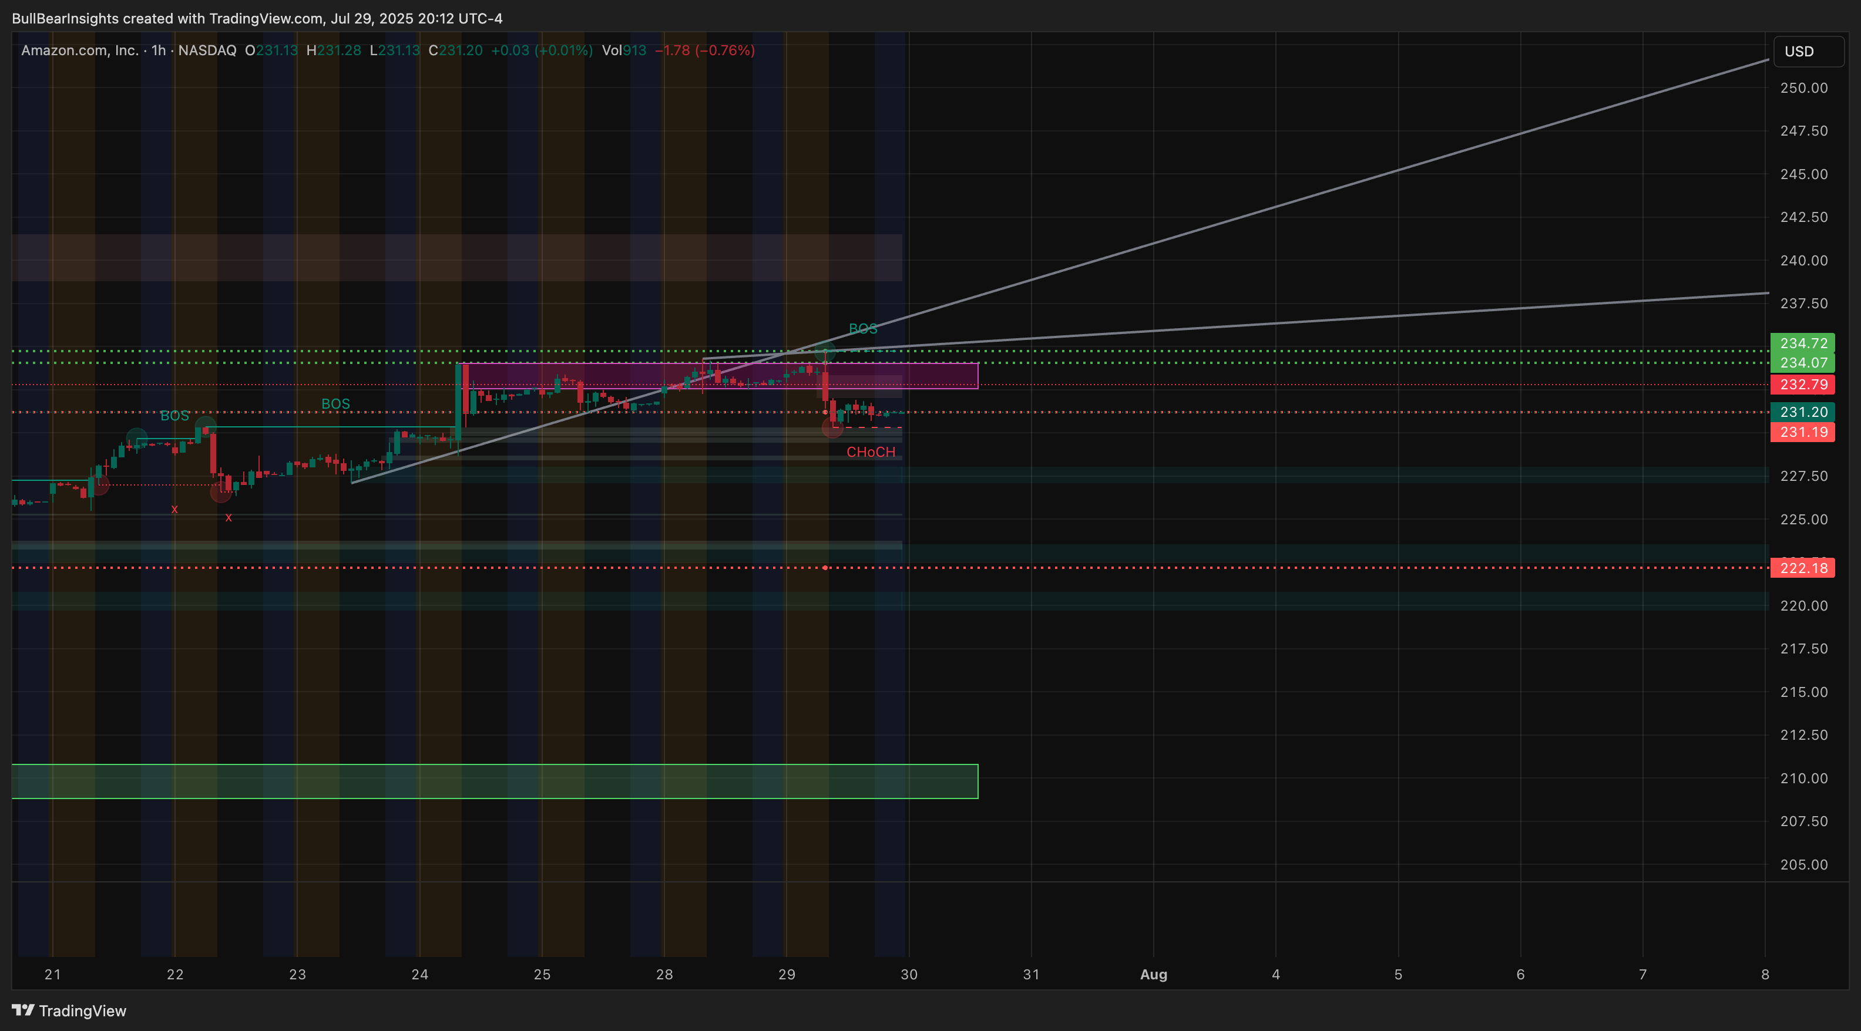Click the C231.20 close value

(455, 50)
